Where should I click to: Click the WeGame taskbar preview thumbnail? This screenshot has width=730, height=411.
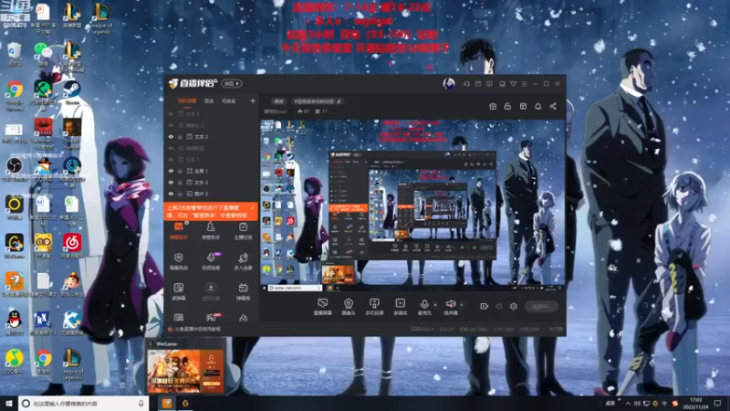point(185,371)
